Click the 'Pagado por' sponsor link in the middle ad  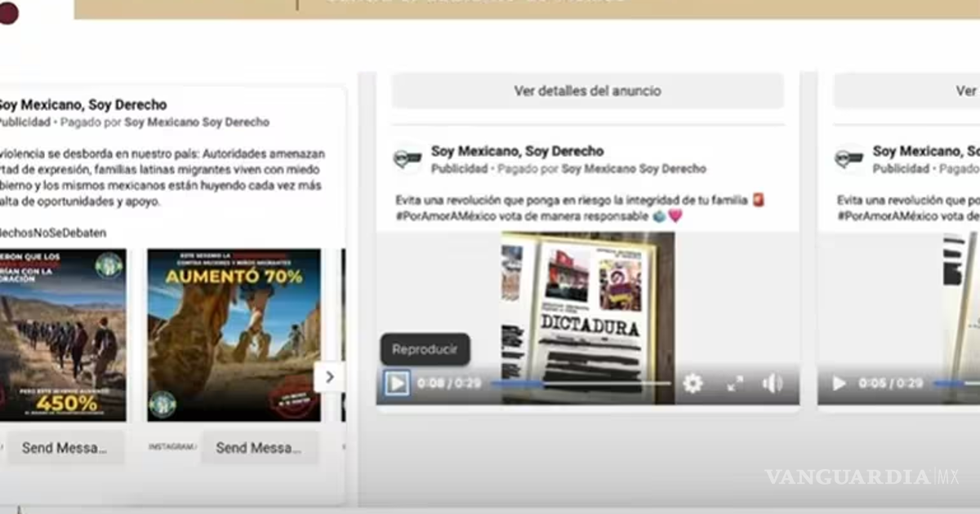coord(633,169)
